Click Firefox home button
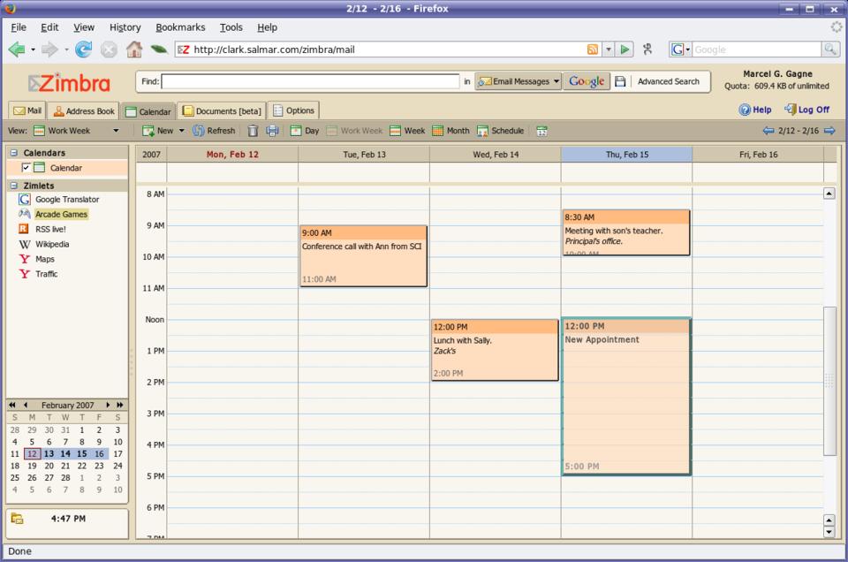The image size is (848, 562). tap(134, 49)
